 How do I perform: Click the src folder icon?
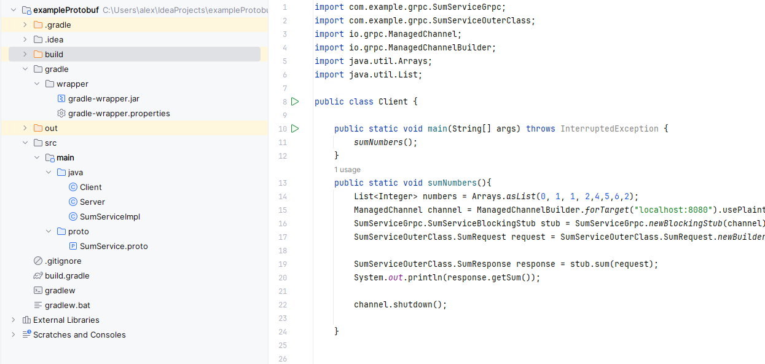(38, 143)
